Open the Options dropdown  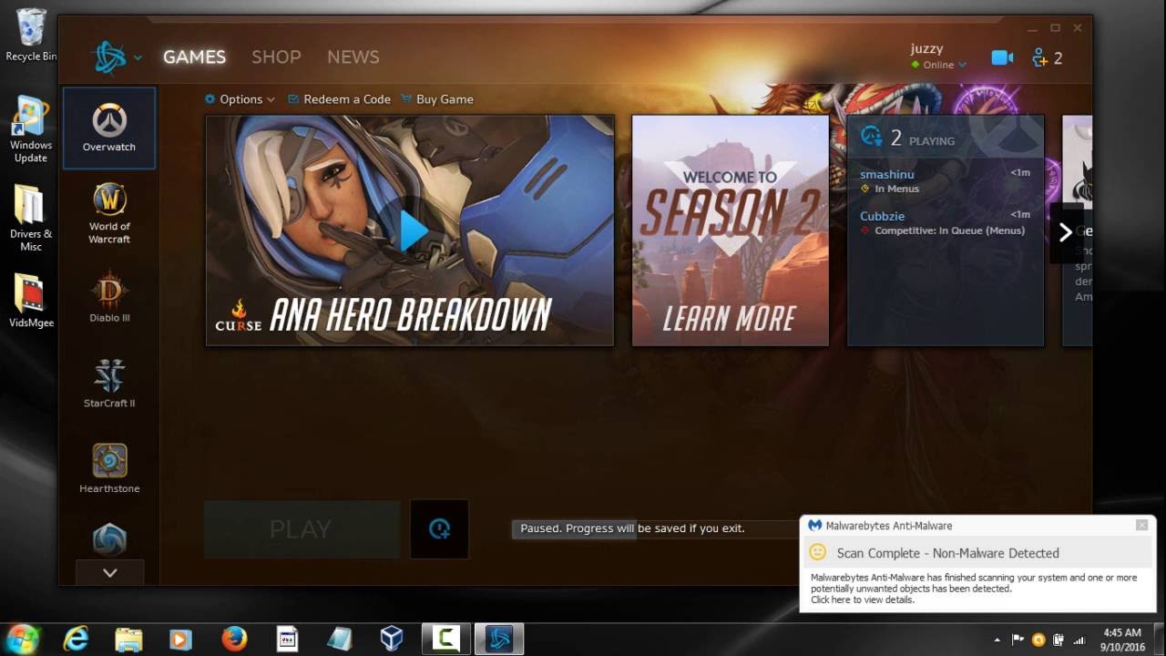point(240,99)
